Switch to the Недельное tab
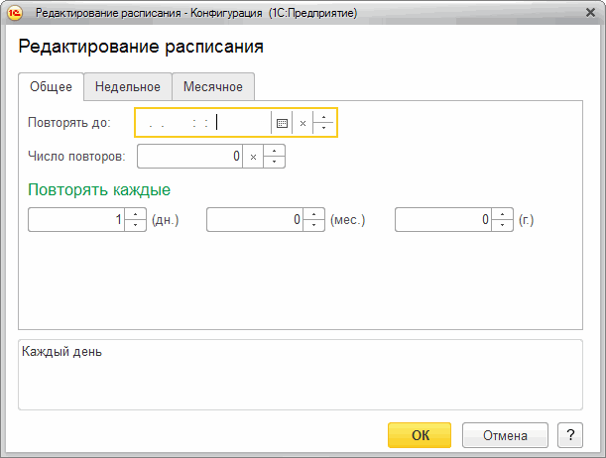606x458 pixels. coord(128,87)
